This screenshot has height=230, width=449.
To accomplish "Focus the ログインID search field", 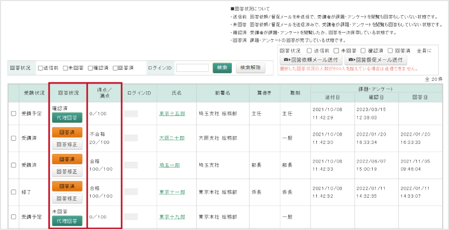I will [192, 68].
